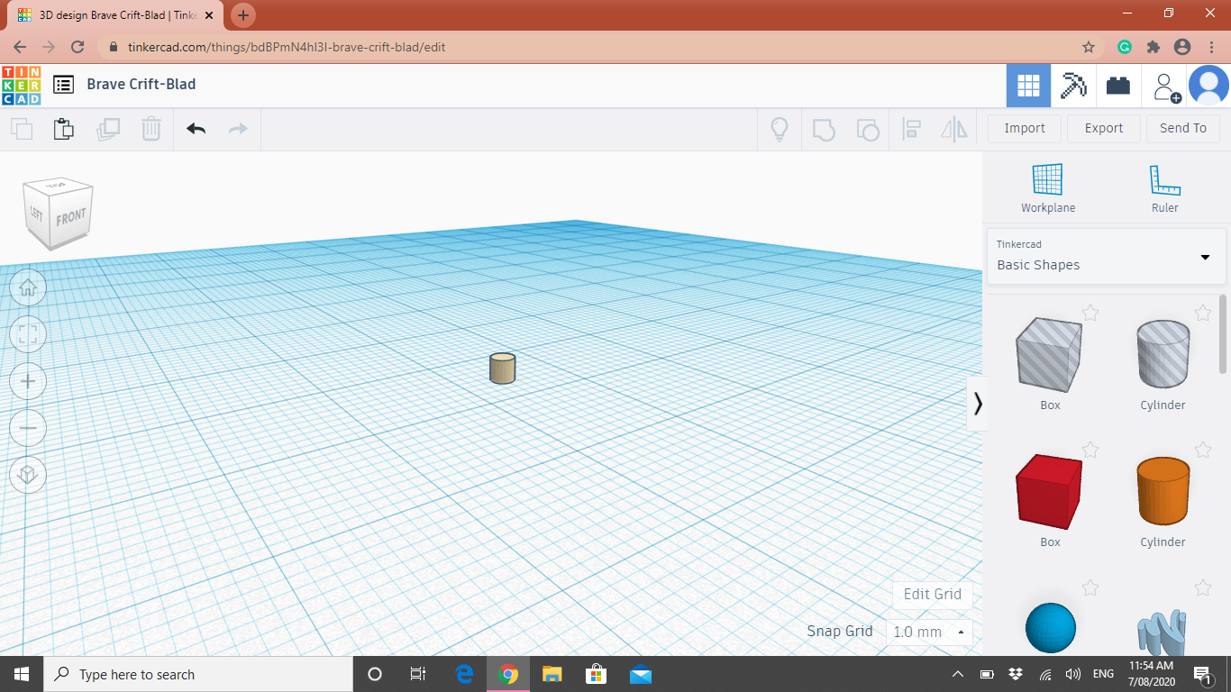Switch to 3D design grid view
Image resolution: width=1231 pixels, height=692 pixels.
(1028, 86)
